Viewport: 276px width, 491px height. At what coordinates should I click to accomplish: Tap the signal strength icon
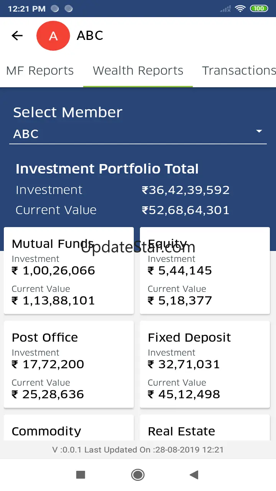225,8
